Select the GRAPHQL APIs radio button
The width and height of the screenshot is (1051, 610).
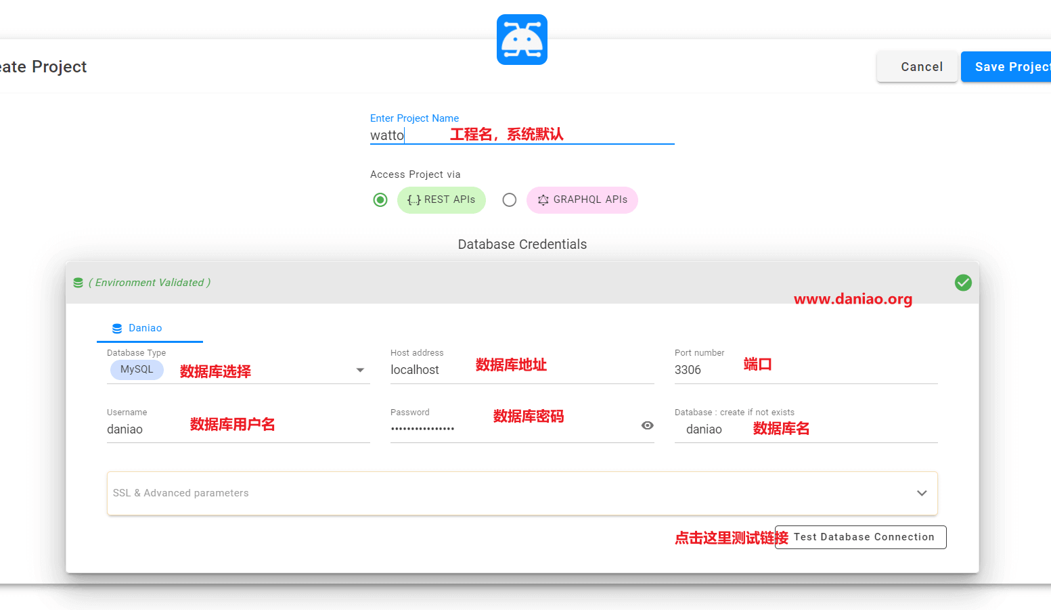[510, 200]
